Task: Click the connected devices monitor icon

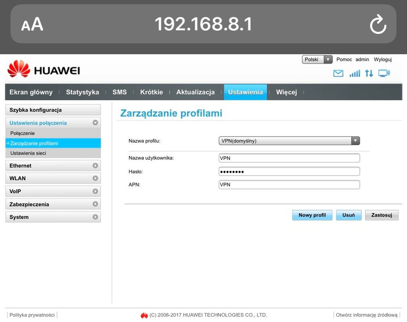Action: coord(384,73)
